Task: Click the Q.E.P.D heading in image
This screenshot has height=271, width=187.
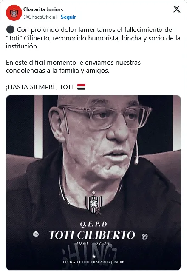Action: pyautogui.click(x=93, y=224)
